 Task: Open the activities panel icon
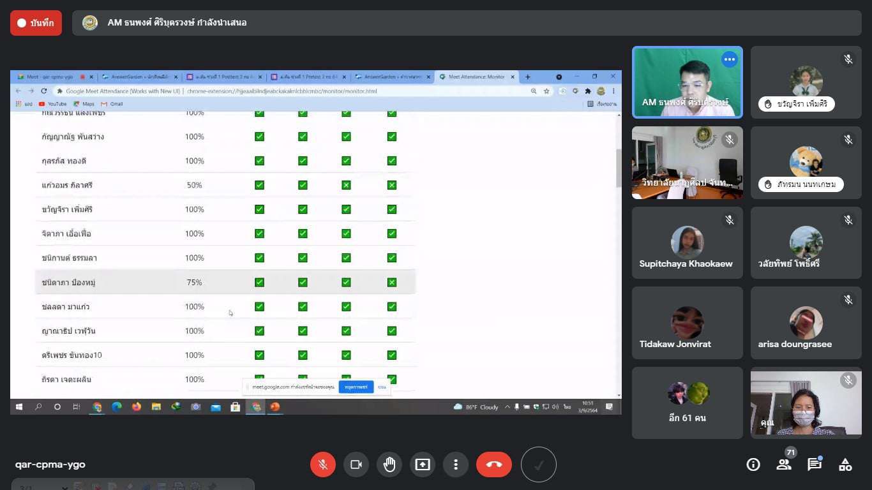[845, 464]
